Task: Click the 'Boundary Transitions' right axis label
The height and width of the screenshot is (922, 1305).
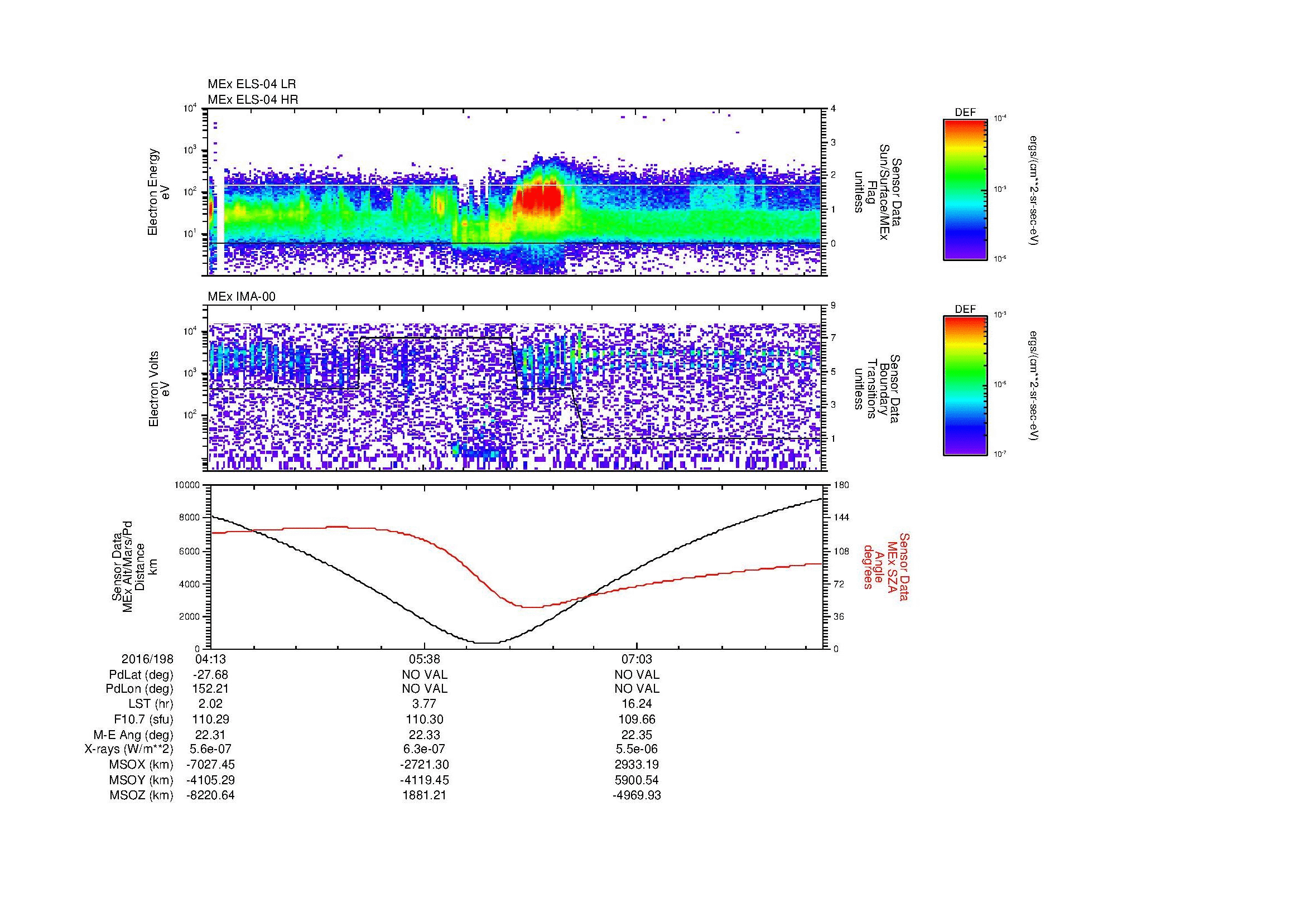Action: point(877,389)
